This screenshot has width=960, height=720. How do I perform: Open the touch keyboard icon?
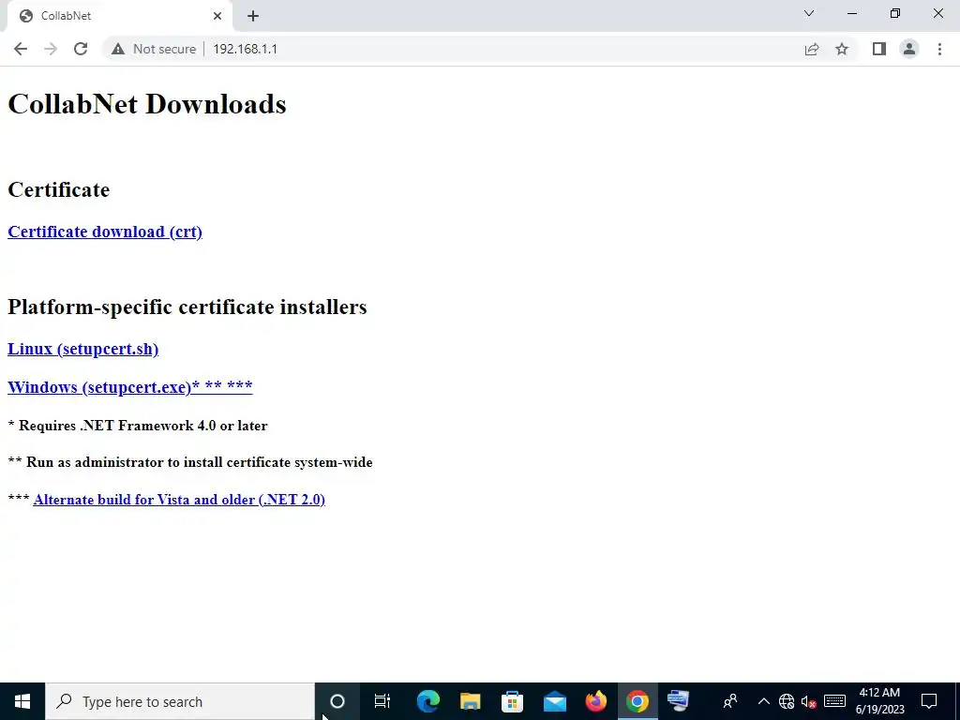tap(833, 701)
